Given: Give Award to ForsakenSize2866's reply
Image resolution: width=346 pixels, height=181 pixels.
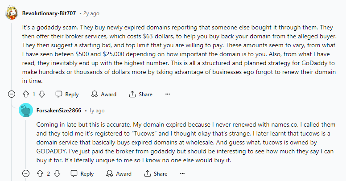Looking at the screenshot, I should click(119, 174).
